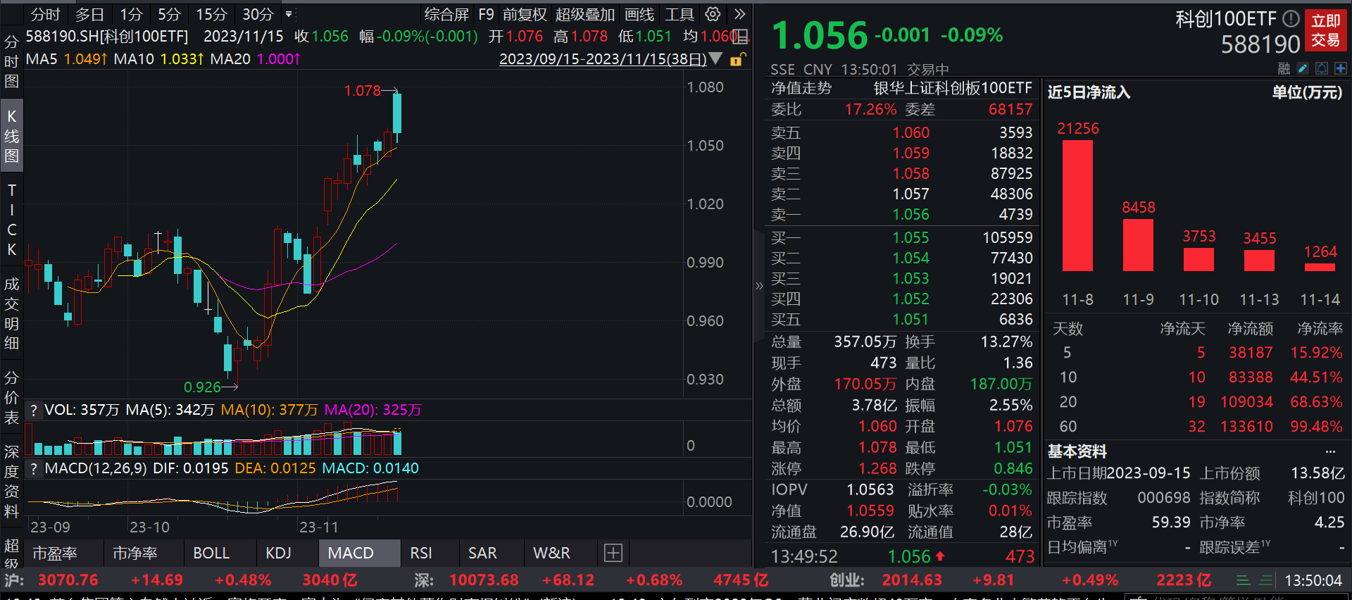1352x600 pixels.
Task: Select BOLL indicator tab
Action: tap(211, 553)
